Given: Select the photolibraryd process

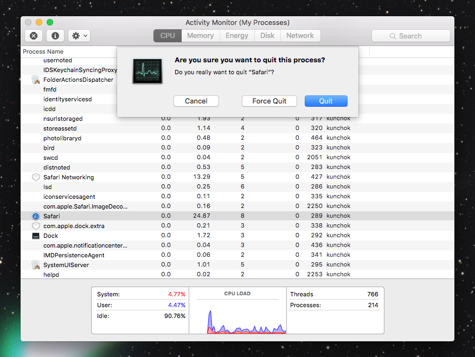Looking at the screenshot, I should 62,138.
